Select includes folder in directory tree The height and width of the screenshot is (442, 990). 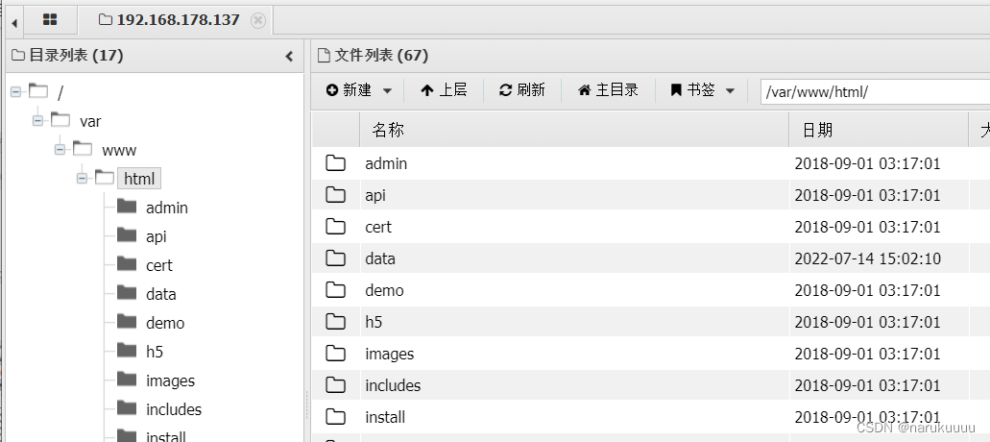[174, 409]
